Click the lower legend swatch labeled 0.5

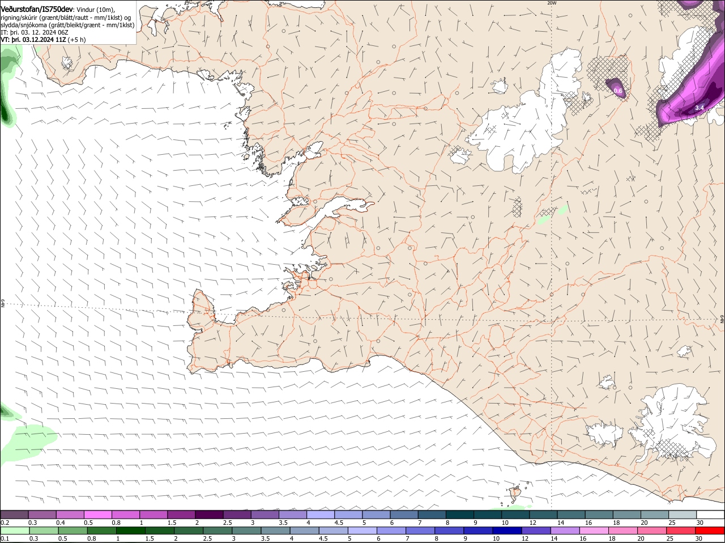point(72,531)
